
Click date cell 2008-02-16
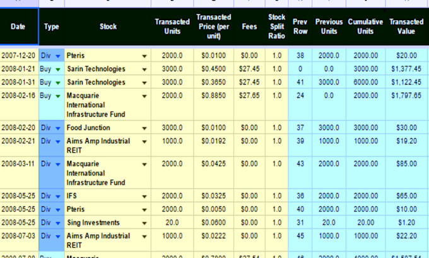pyautogui.click(x=19, y=104)
